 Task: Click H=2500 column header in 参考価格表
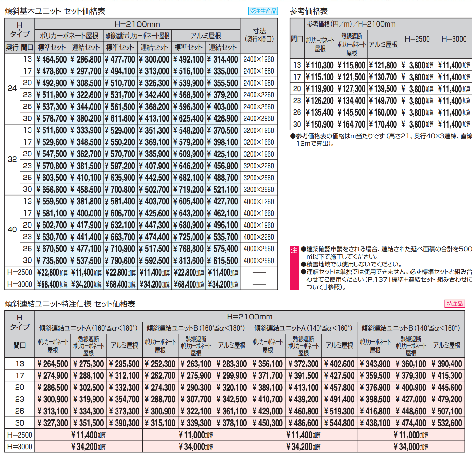pos(417,39)
